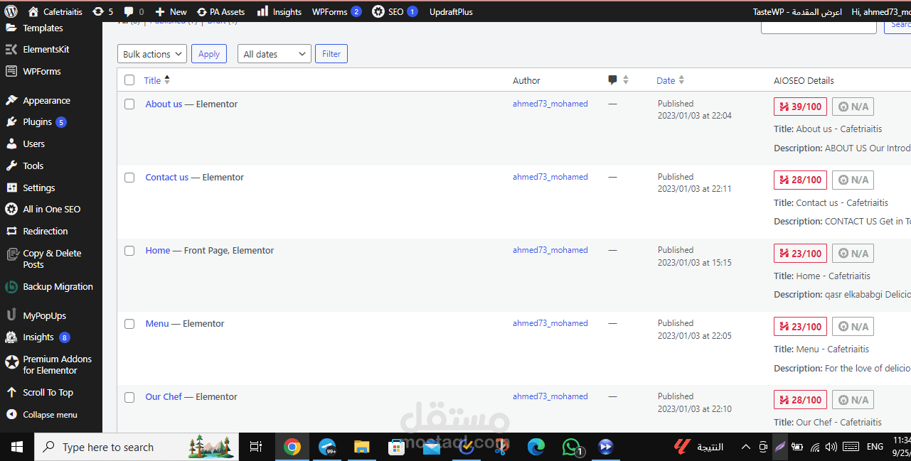Open the Plugins sidebar menu
Image resolution: width=911 pixels, height=461 pixels.
(x=37, y=121)
